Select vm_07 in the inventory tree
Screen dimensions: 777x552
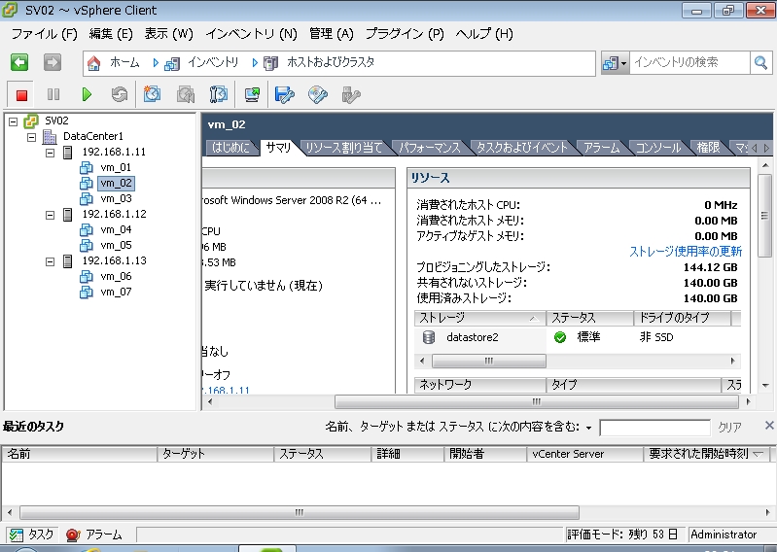116,292
